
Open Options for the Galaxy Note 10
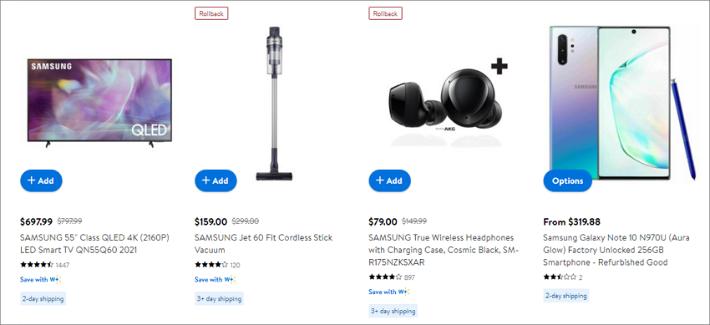(567, 180)
